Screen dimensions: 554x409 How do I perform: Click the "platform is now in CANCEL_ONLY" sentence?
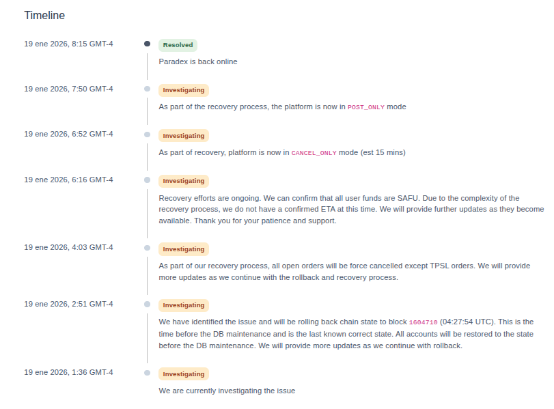(282, 152)
